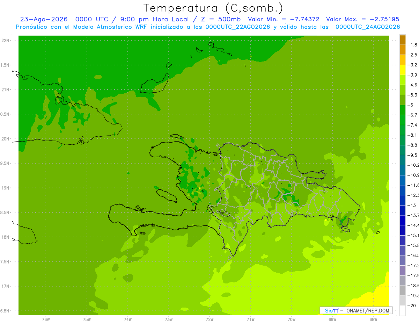Pick the orange swatch between -1.8 and -2.5

(x=403, y=50)
